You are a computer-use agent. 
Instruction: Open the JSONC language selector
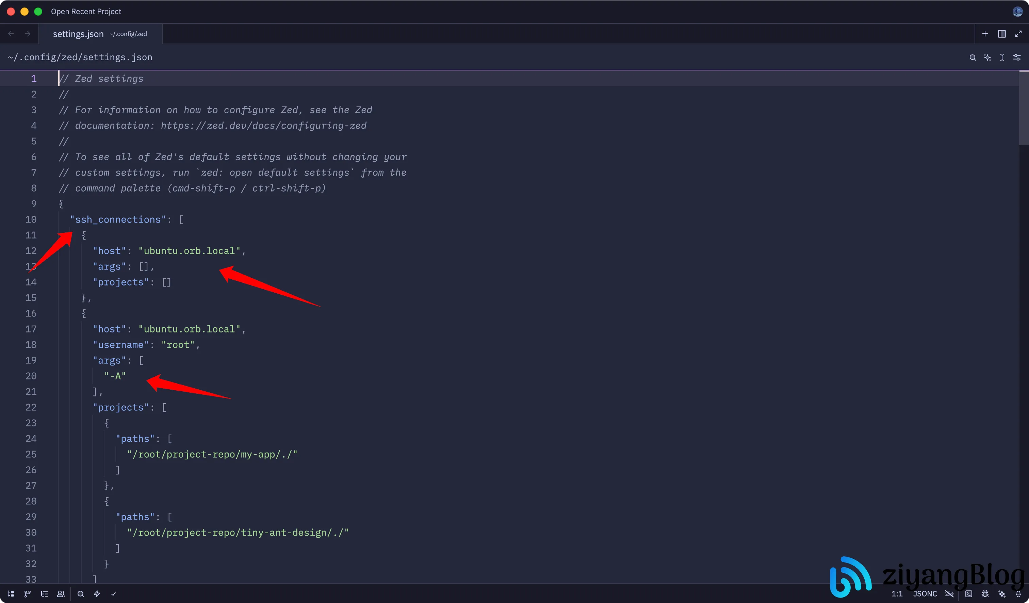925,593
